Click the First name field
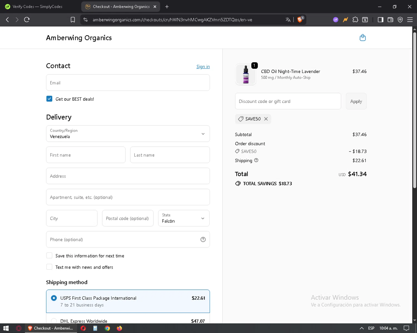The image size is (417, 333). (x=86, y=155)
